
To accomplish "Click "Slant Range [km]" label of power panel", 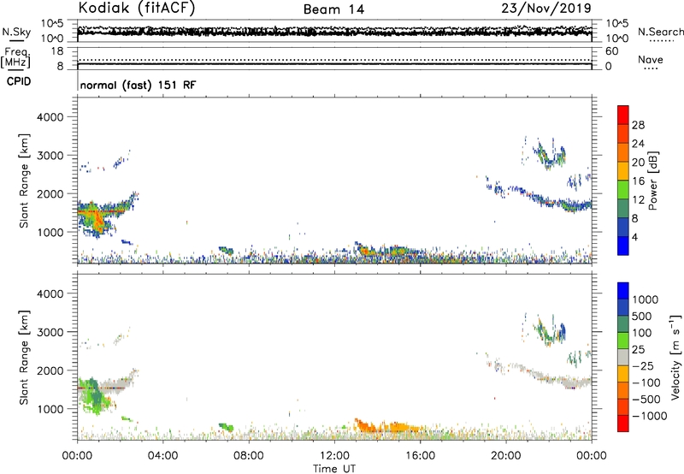I will pyautogui.click(x=24, y=181).
